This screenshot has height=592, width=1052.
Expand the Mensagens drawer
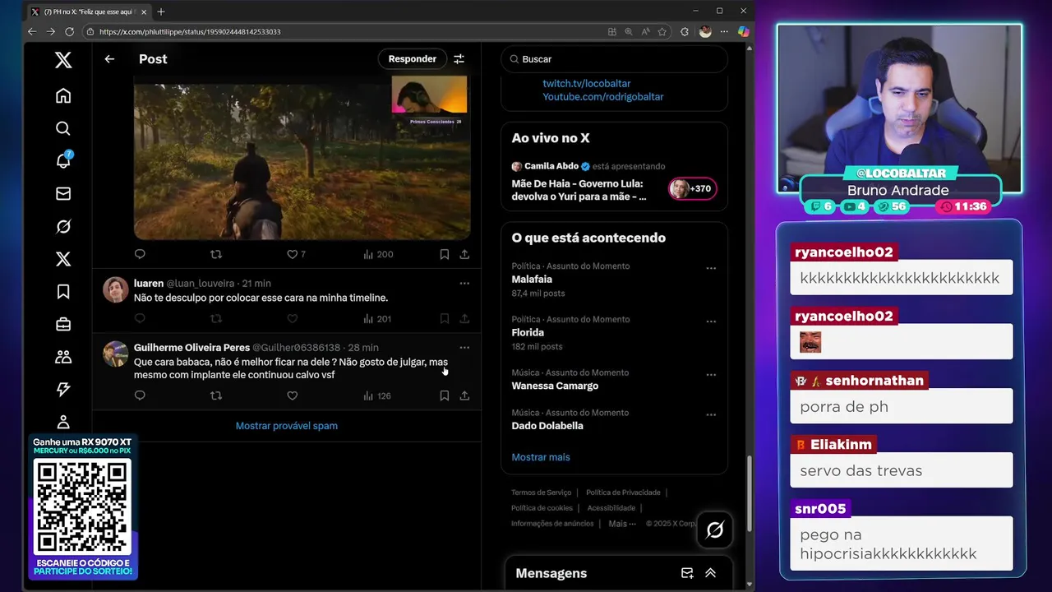tap(710, 573)
